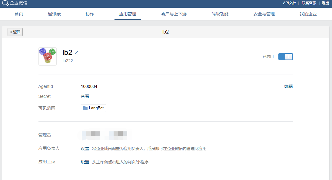
Task: Switch to 安全与管理 tab
Action: tap(264, 14)
